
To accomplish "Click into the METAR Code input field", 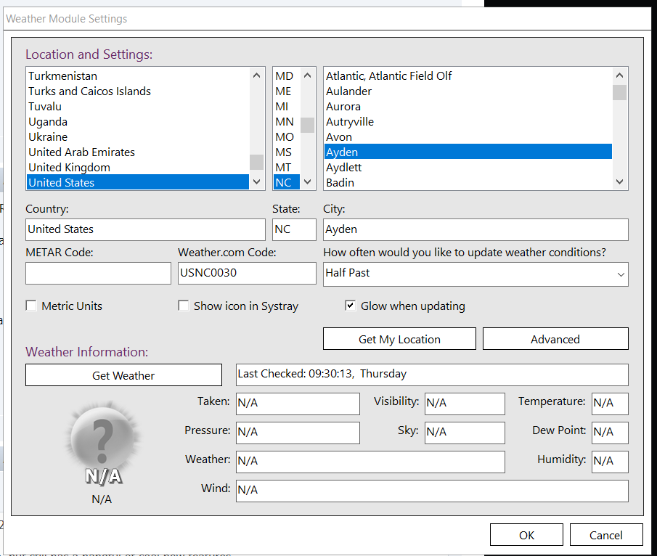I will click(x=98, y=274).
